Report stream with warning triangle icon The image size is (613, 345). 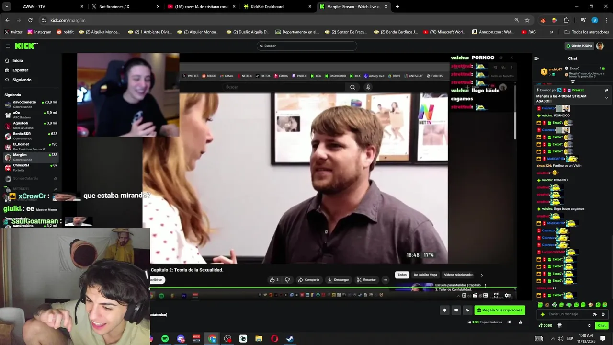point(520,322)
